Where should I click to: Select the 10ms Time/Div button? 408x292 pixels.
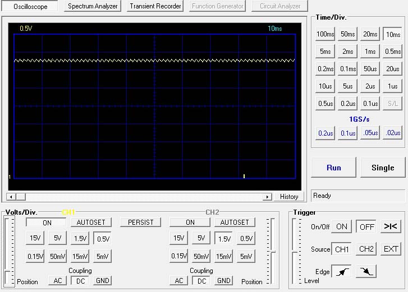(x=393, y=34)
